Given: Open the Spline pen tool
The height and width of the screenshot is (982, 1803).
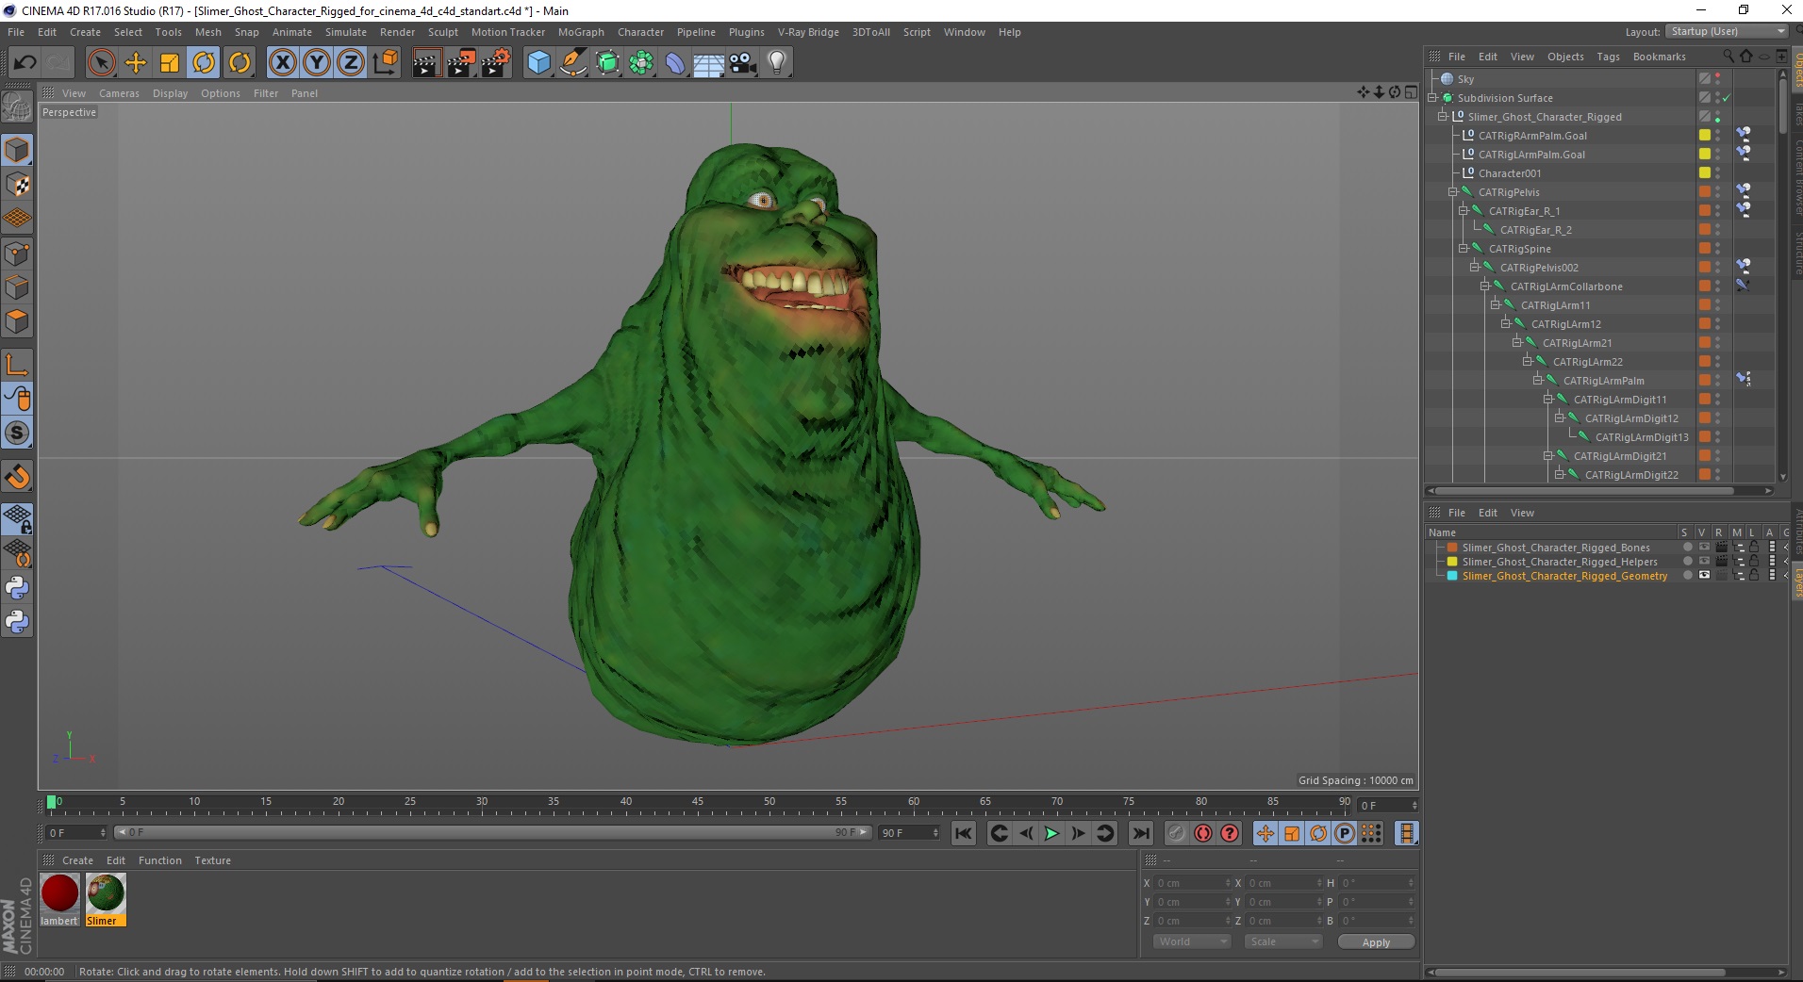Looking at the screenshot, I should click(x=572, y=63).
